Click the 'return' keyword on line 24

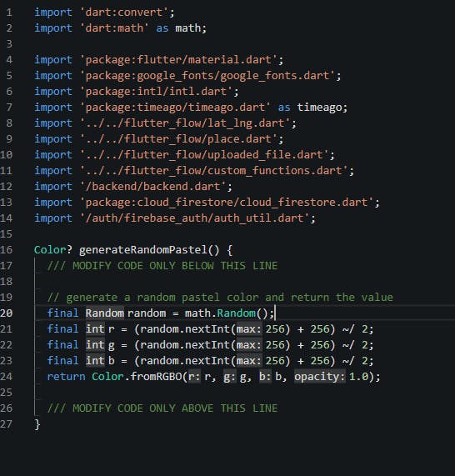point(66,377)
